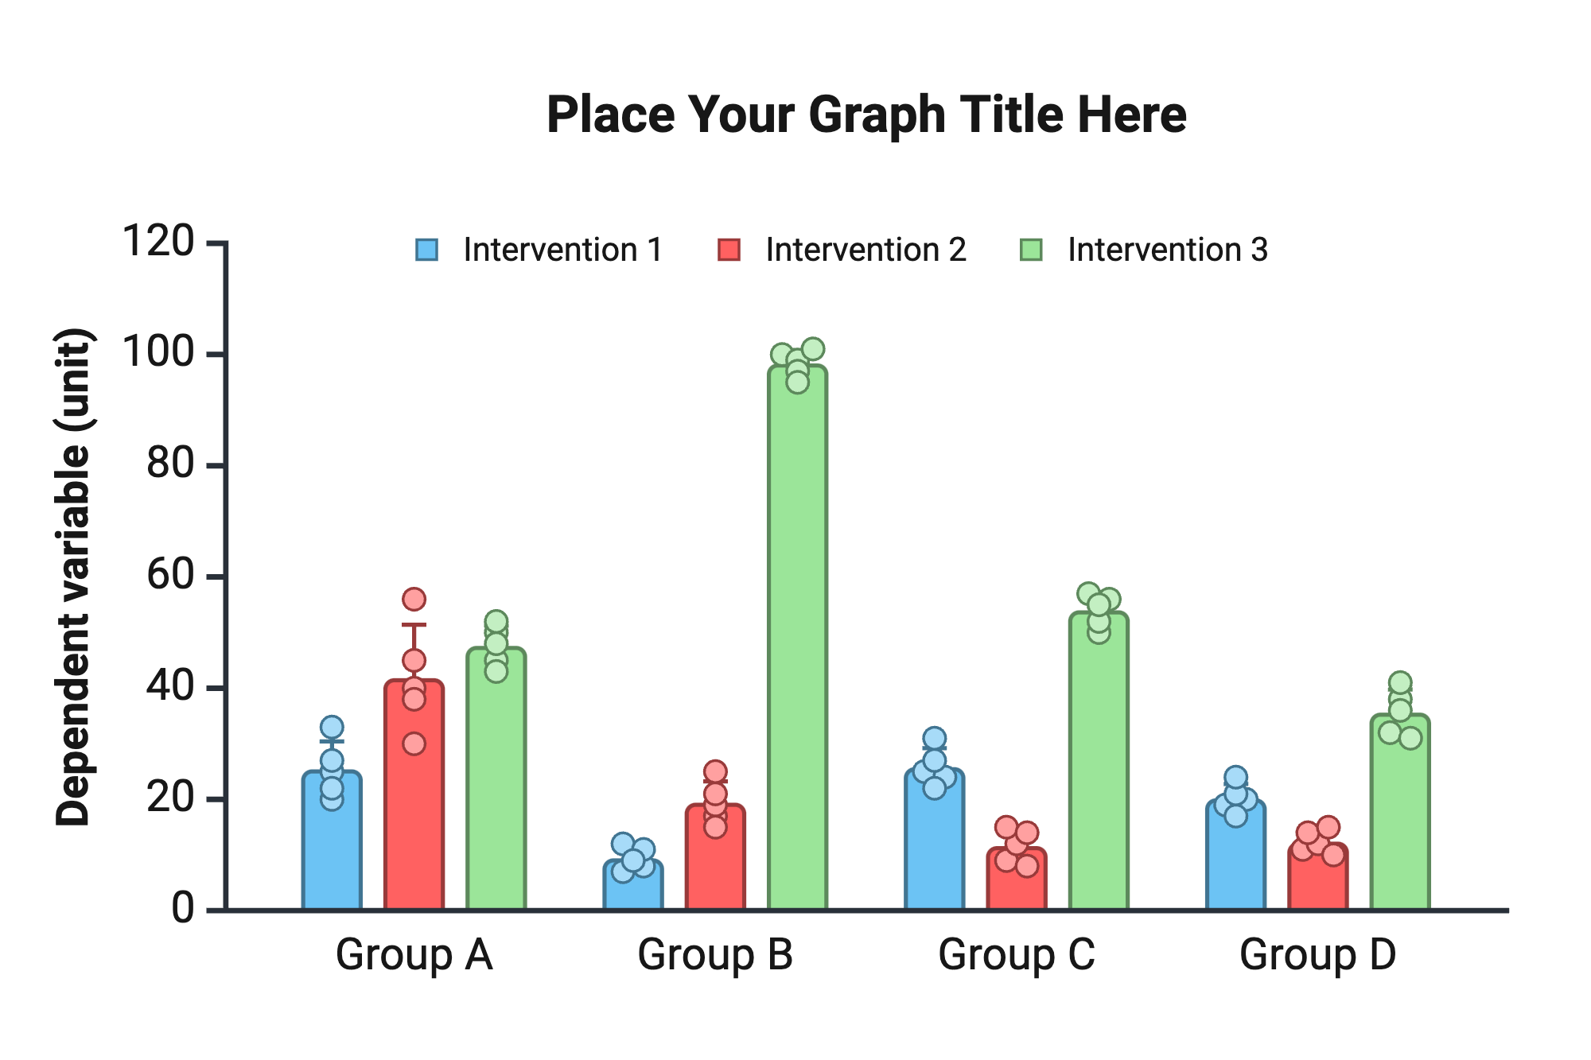Select the 'Intervention 1' legend label
Image resolution: width=1591 pixels, height=1060 pixels.
click(x=562, y=250)
